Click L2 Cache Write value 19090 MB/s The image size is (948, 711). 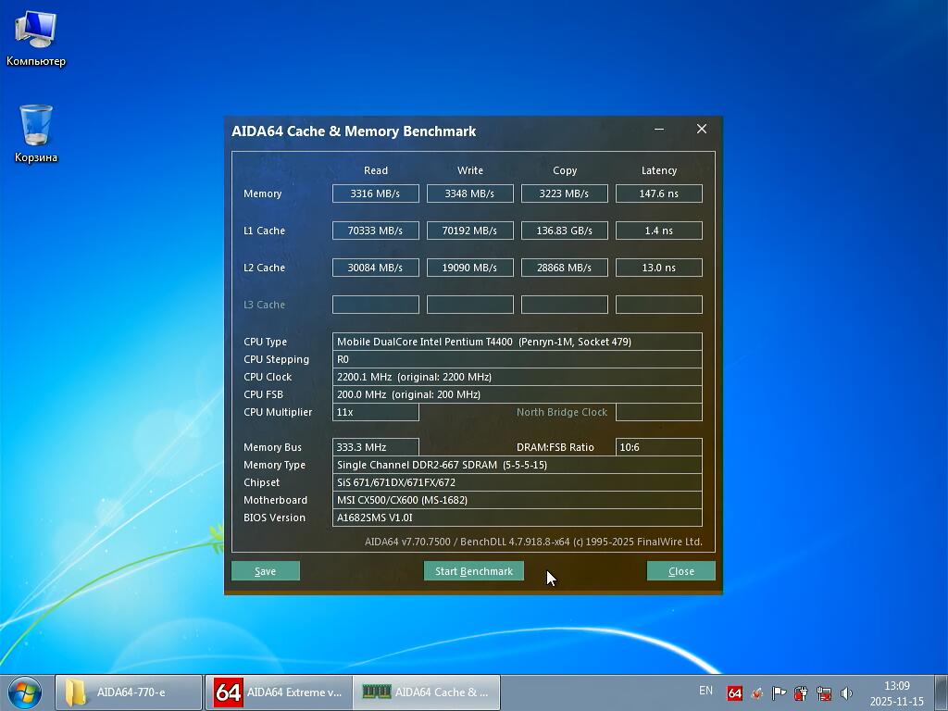pos(469,268)
